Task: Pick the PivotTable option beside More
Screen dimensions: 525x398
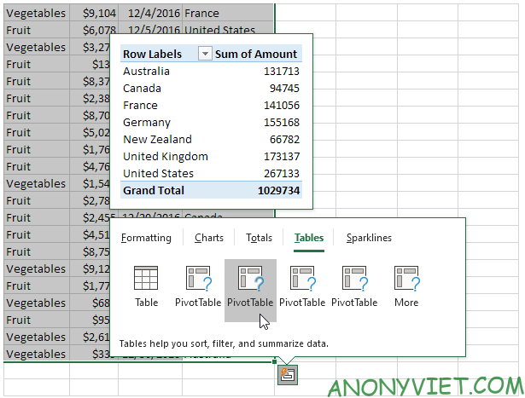Action: [x=354, y=286]
